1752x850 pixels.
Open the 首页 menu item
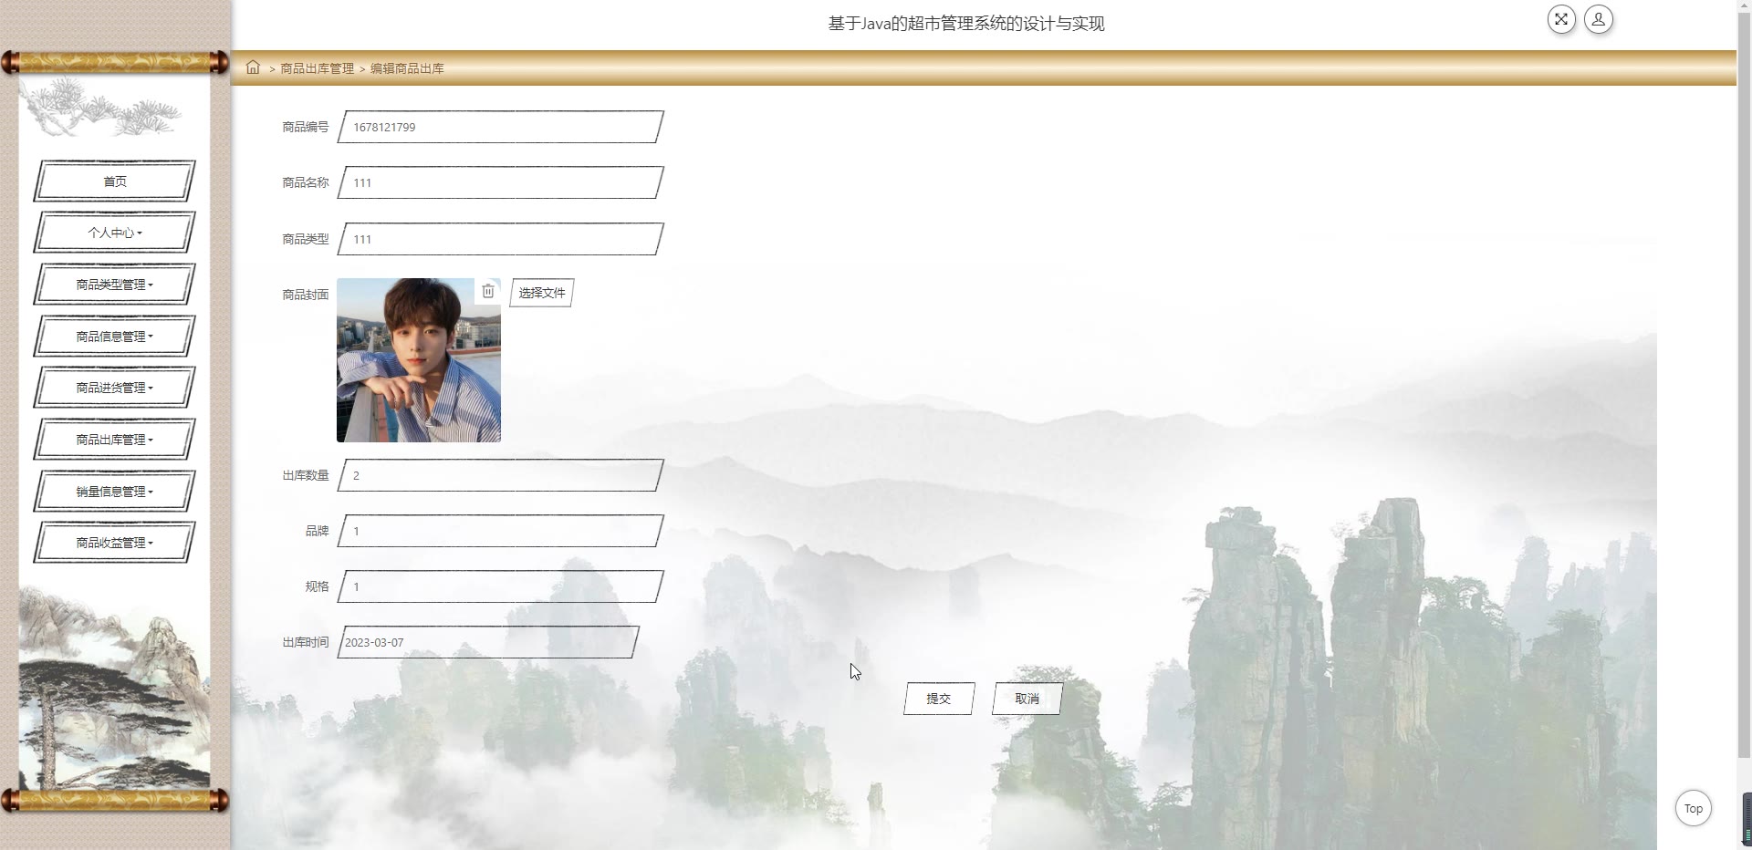pyautogui.click(x=115, y=181)
